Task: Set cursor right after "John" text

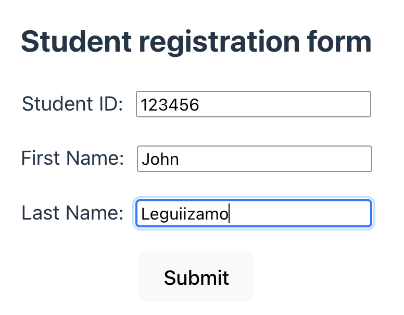Action: point(179,159)
